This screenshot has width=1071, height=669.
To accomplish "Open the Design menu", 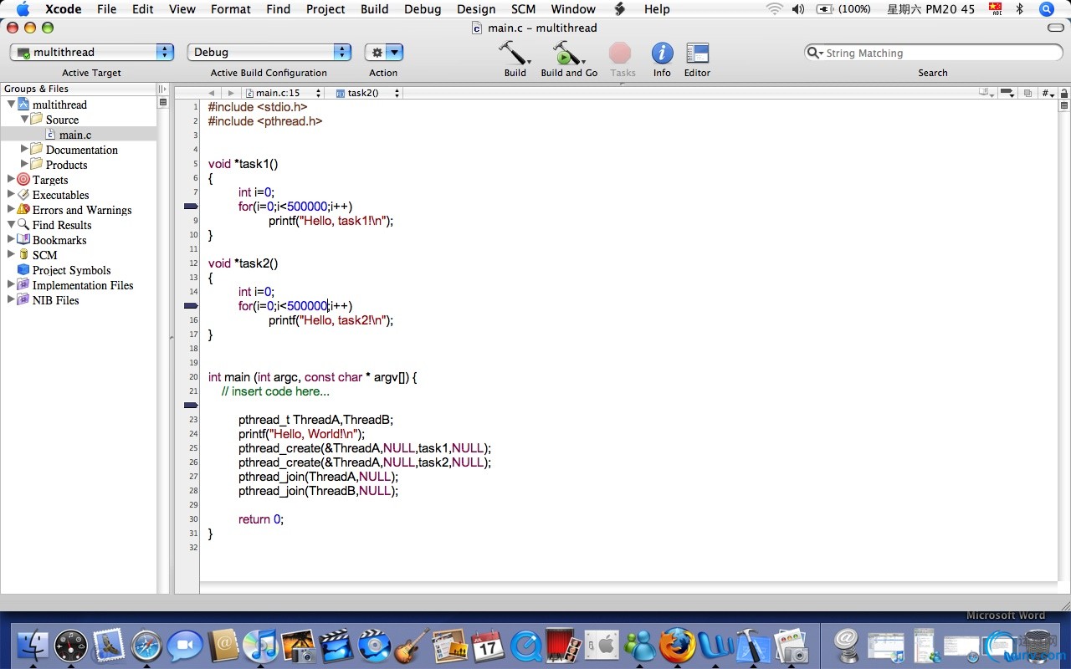I will point(476,9).
